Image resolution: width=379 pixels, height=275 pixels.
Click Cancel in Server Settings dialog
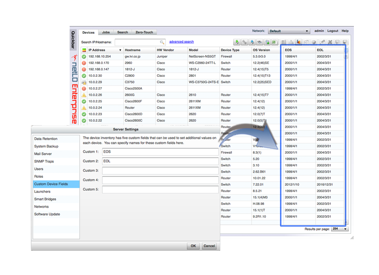click(x=209, y=246)
